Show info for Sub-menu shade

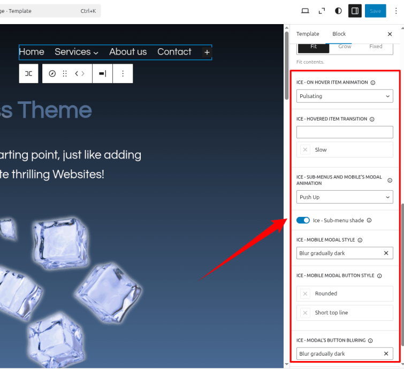click(369, 220)
